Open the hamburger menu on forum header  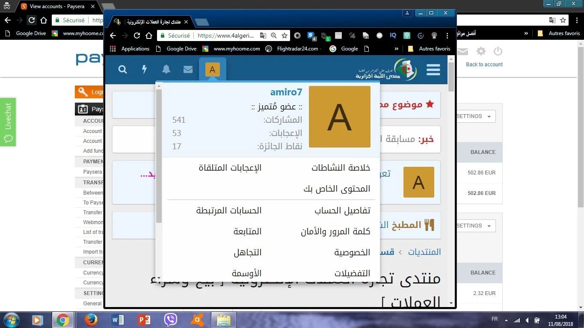point(433,70)
